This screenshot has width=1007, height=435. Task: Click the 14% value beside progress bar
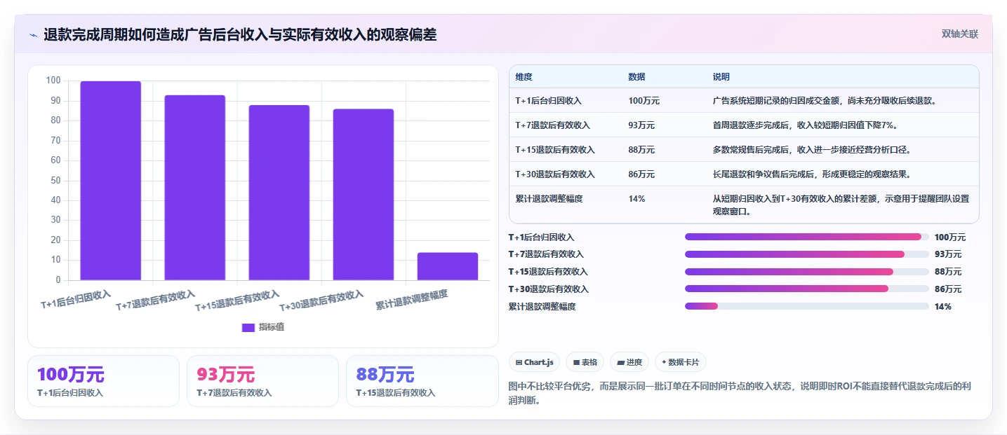943,307
